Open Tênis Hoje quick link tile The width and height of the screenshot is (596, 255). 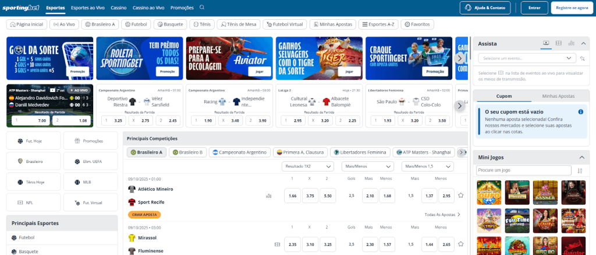(33, 182)
